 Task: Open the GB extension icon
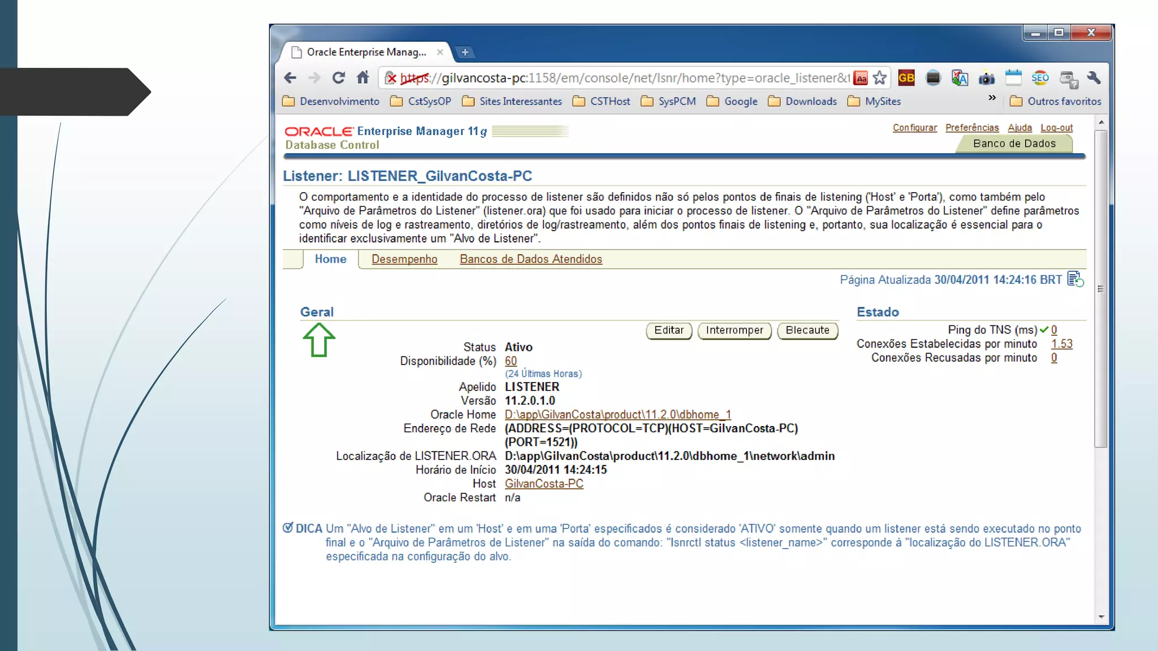(906, 78)
